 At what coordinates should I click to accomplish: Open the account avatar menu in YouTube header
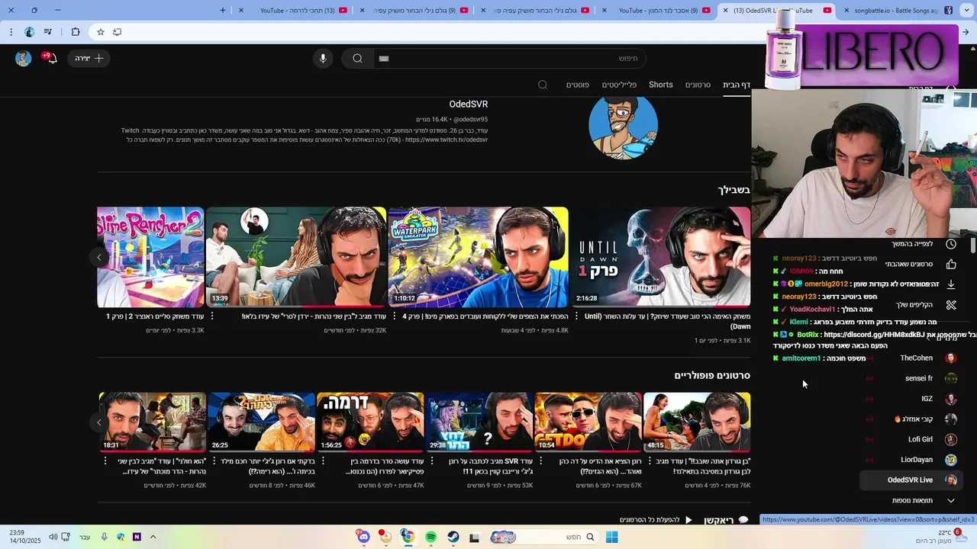point(24,59)
